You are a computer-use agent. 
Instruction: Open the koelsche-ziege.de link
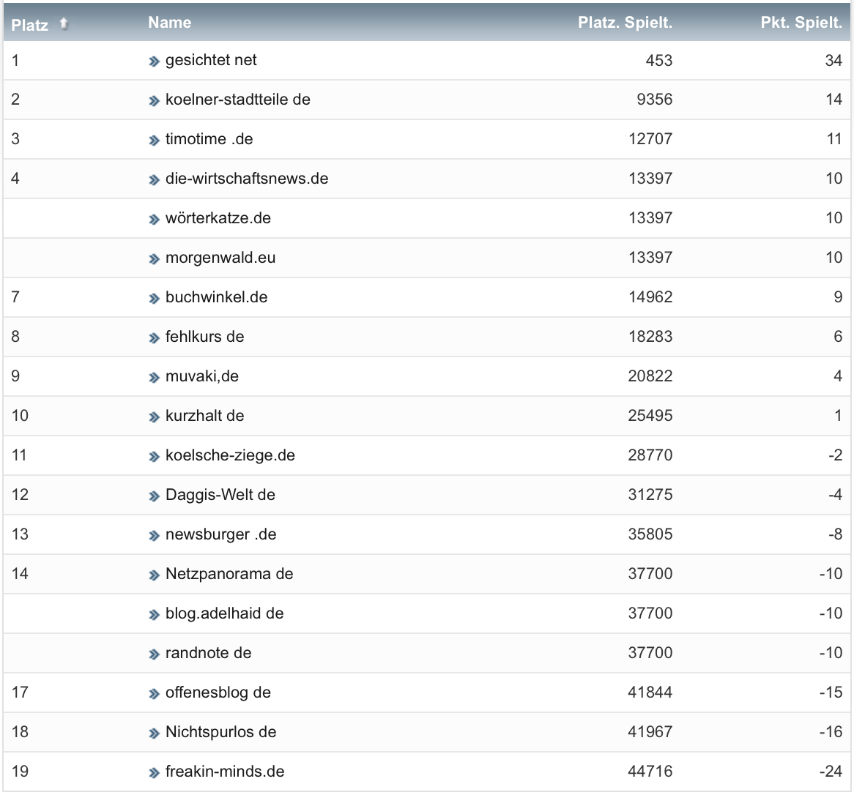click(231, 455)
